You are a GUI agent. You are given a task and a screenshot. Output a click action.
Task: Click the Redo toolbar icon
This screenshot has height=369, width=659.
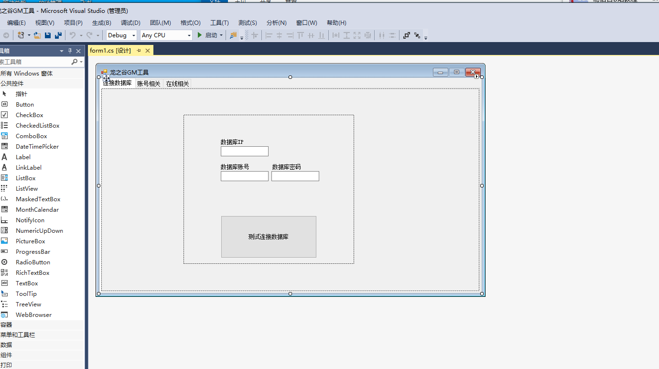tap(89, 35)
